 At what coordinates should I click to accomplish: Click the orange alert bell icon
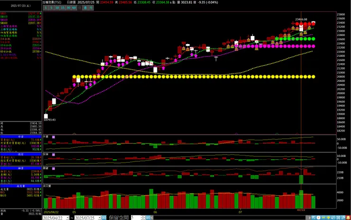coord(348,218)
